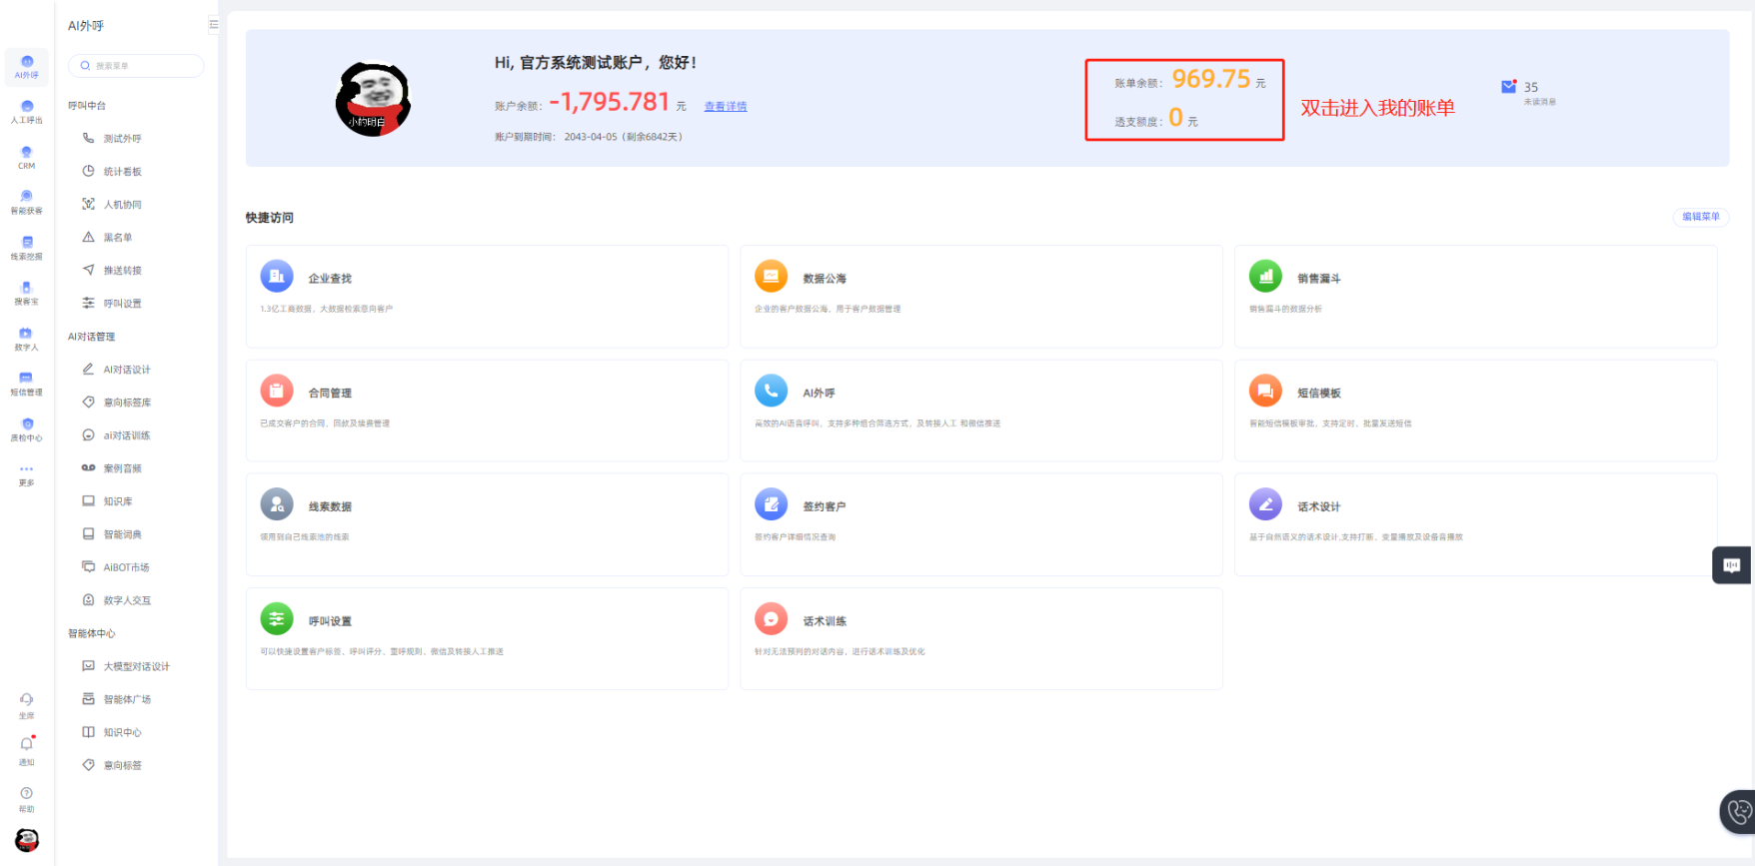Screen dimensions: 1755x866
Task: Select 统计看板 in the side menu
Action: [x=122, y=172]
